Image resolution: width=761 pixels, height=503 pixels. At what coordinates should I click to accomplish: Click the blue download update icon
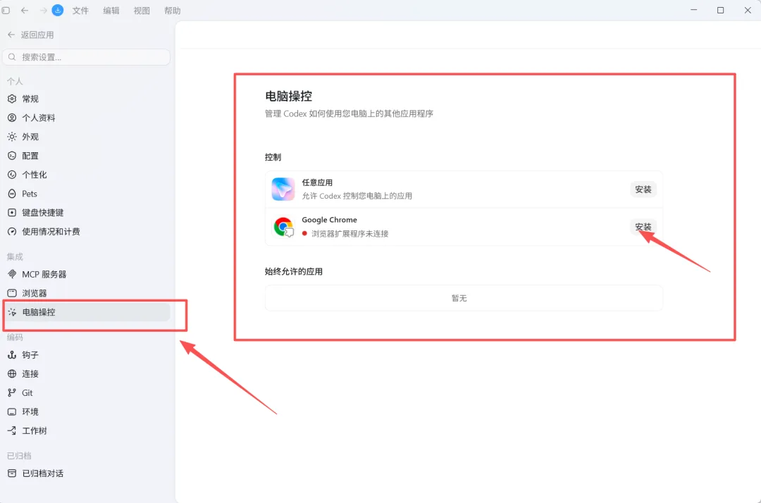(x=58, y=10)
